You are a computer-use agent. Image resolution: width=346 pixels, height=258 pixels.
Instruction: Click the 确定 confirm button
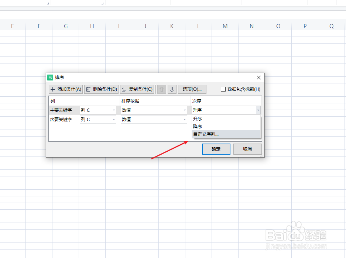216,149
